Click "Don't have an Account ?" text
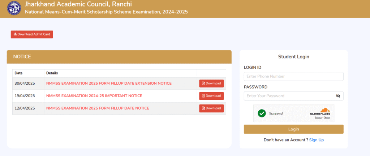 pyautogui.click(x=286, y=140)
